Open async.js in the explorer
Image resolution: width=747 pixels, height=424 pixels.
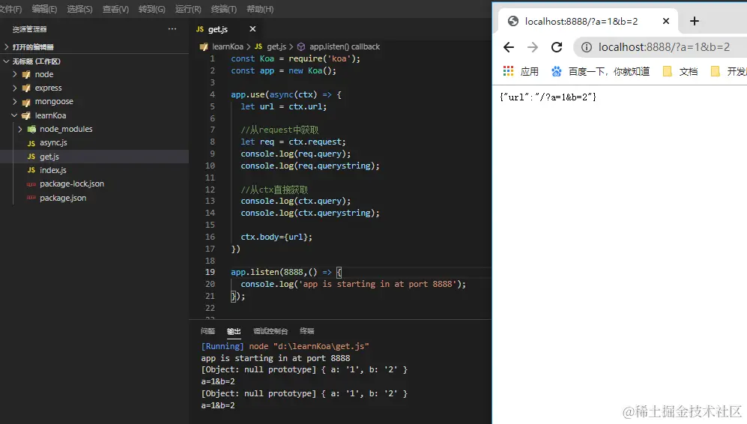point(53,142)
